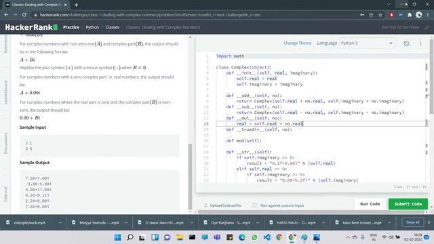Open Windows Start menu

pos(117,237)
